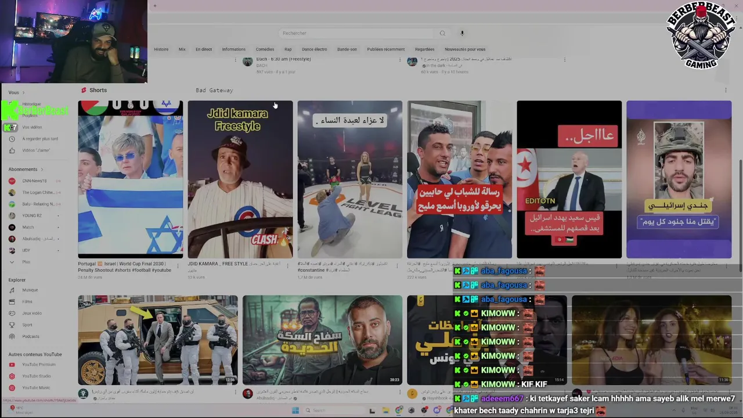Open options menu for Dach 6:30 am video

click(399, 60)
